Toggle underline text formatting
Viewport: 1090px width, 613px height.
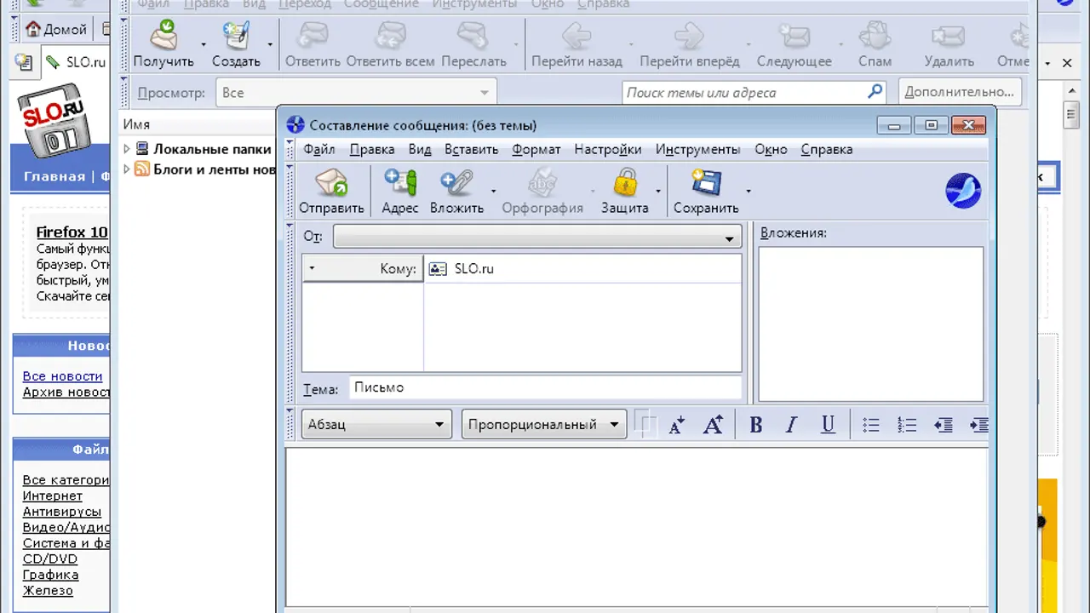(828, 425)
